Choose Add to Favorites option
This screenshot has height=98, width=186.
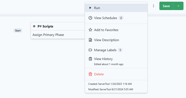pyautogui.click(x=116, y=30)
